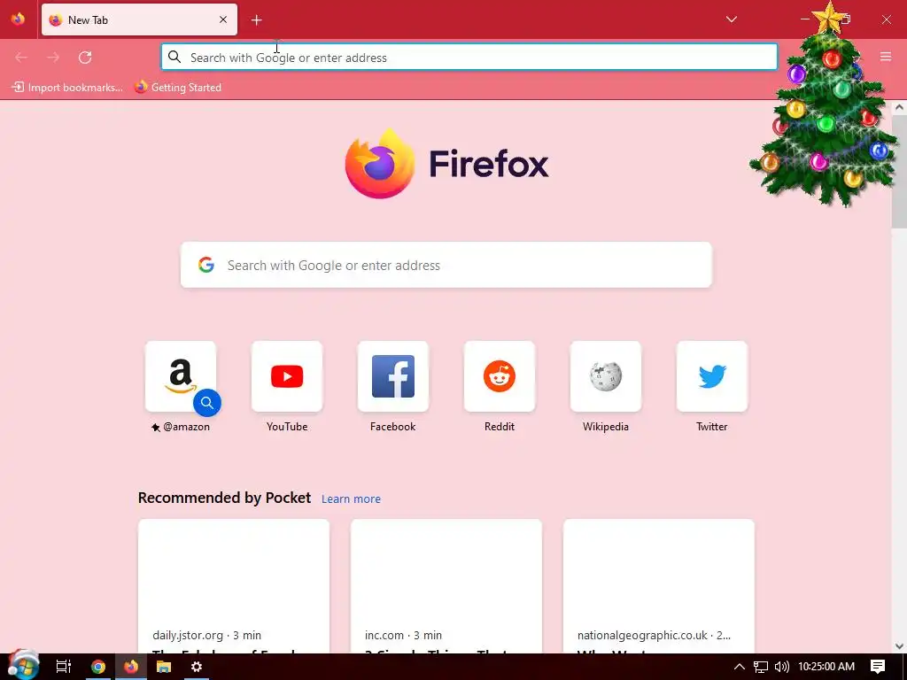The height and width of the screenshot is (680, 907).
Task: Click the Firefox icon left of the tab strip
Action: pos(18,19)
